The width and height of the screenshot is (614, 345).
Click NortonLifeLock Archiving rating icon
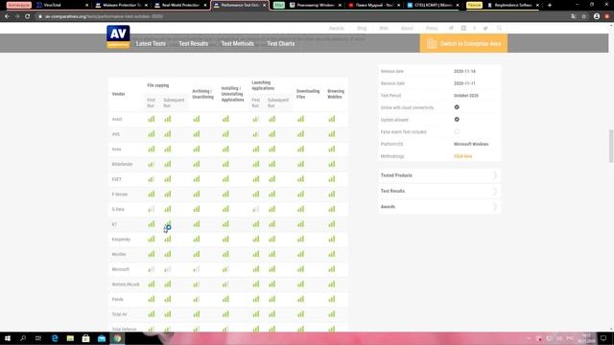[x=196, y=285]
